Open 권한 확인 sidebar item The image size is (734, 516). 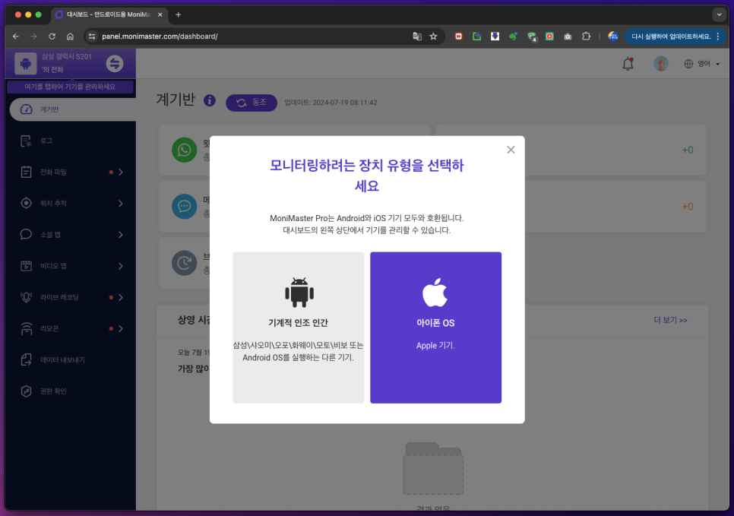[x=70, y=391]
